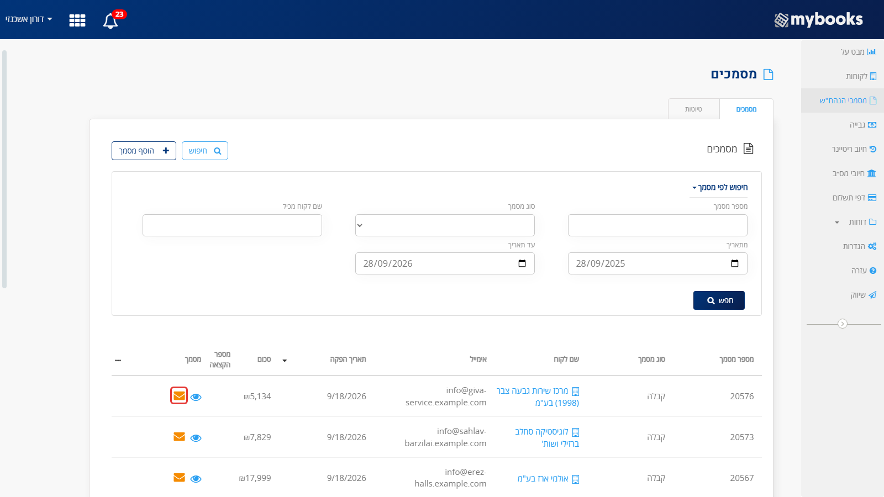
Task: Switch to the מסמכים tab
Action: pos(746,109)
